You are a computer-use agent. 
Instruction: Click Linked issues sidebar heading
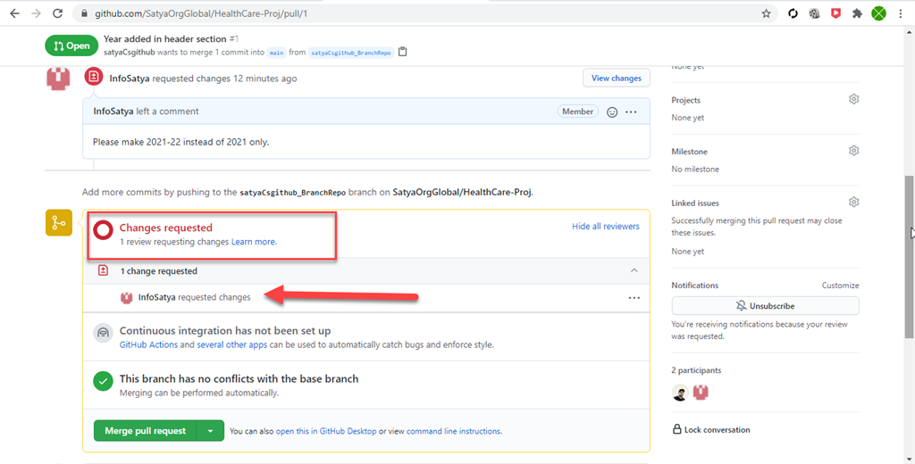click(x=695, y=203)
